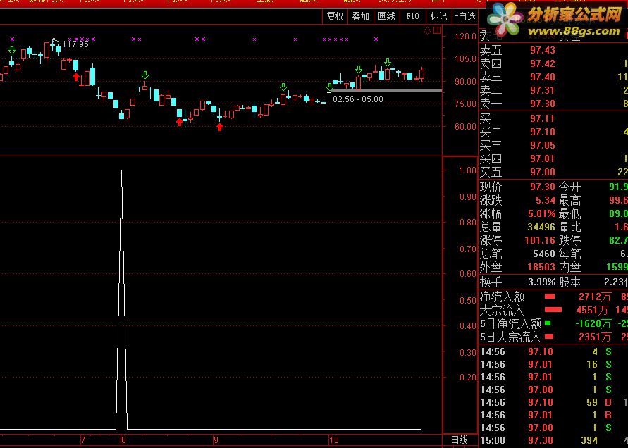Switch period using the 日线 label

(x=459, y=440)
